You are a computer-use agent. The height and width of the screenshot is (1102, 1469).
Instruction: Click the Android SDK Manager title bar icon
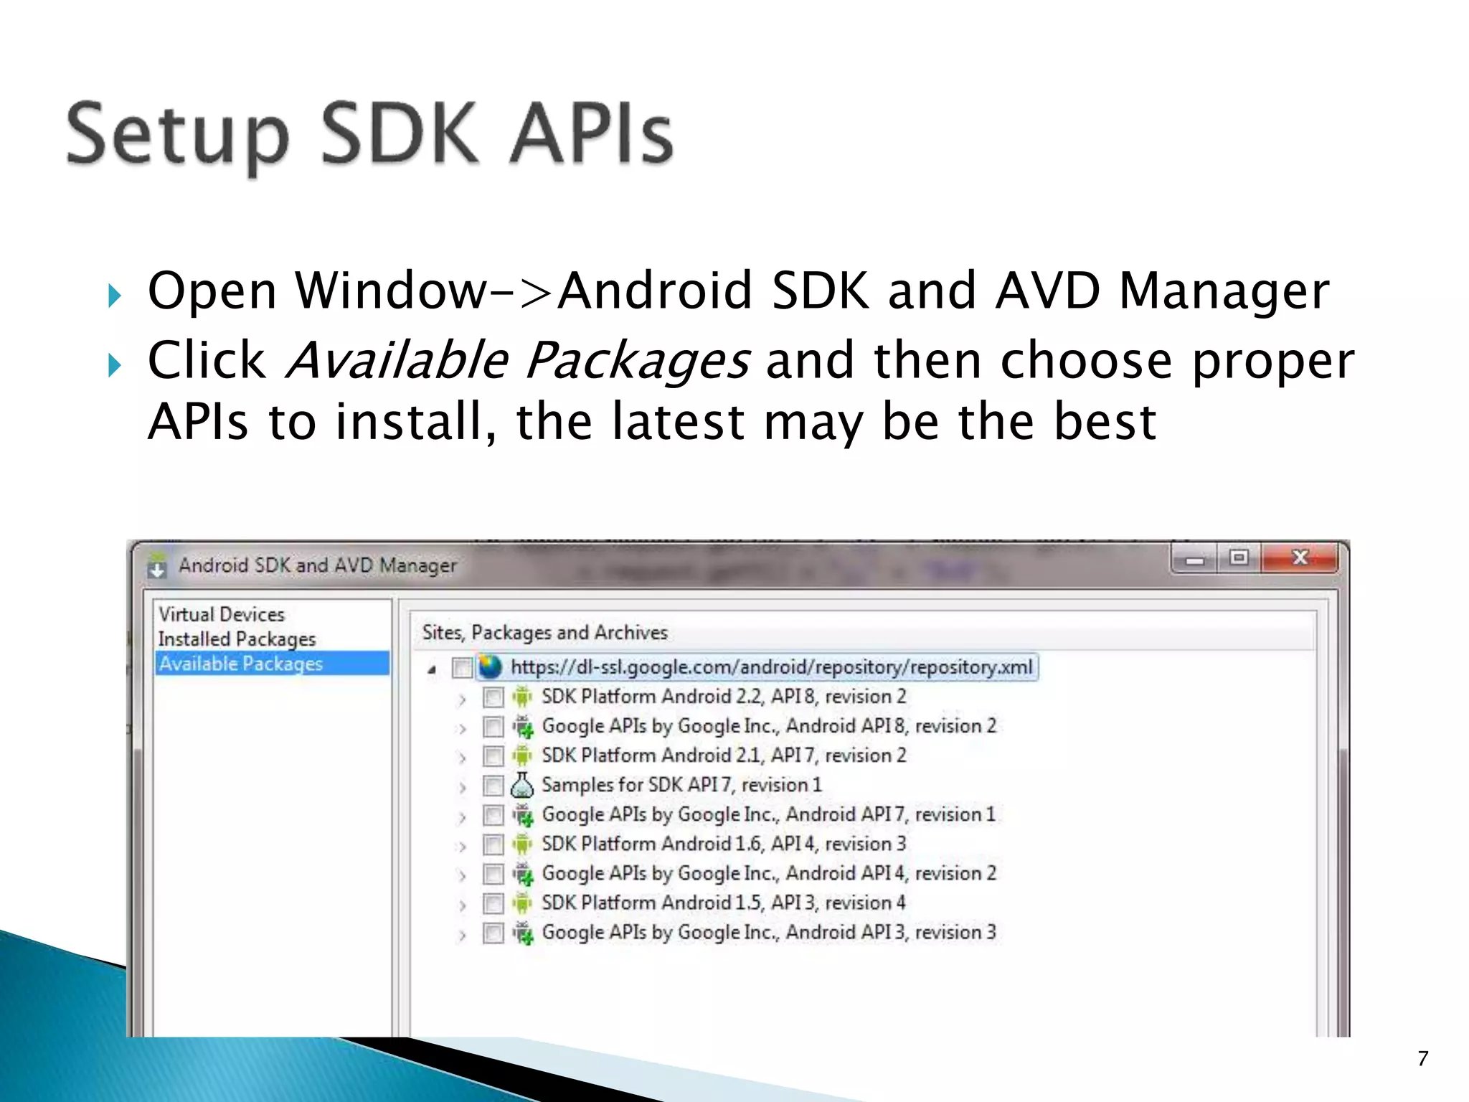coord(157,565)
